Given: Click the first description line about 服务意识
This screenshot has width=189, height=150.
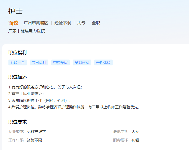Looking at the screenshot, I should (45, 87).
